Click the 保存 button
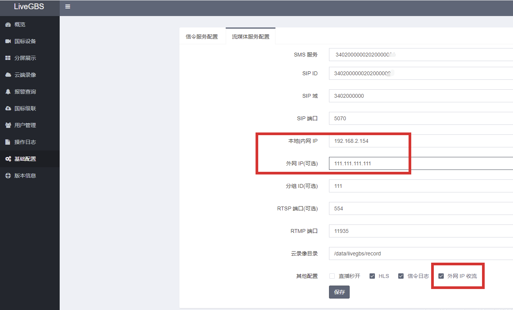Screen dimensions: 513x310 coord(339,292)
